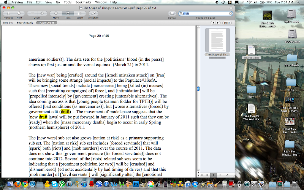Open the Edit menu
304x190 pixels.
pyautogui.click(x=39, y=2)
